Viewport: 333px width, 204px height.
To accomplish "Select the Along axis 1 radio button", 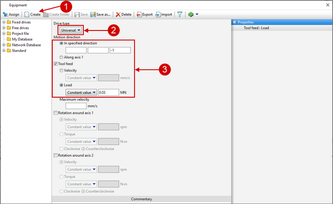I will [62, 57].
